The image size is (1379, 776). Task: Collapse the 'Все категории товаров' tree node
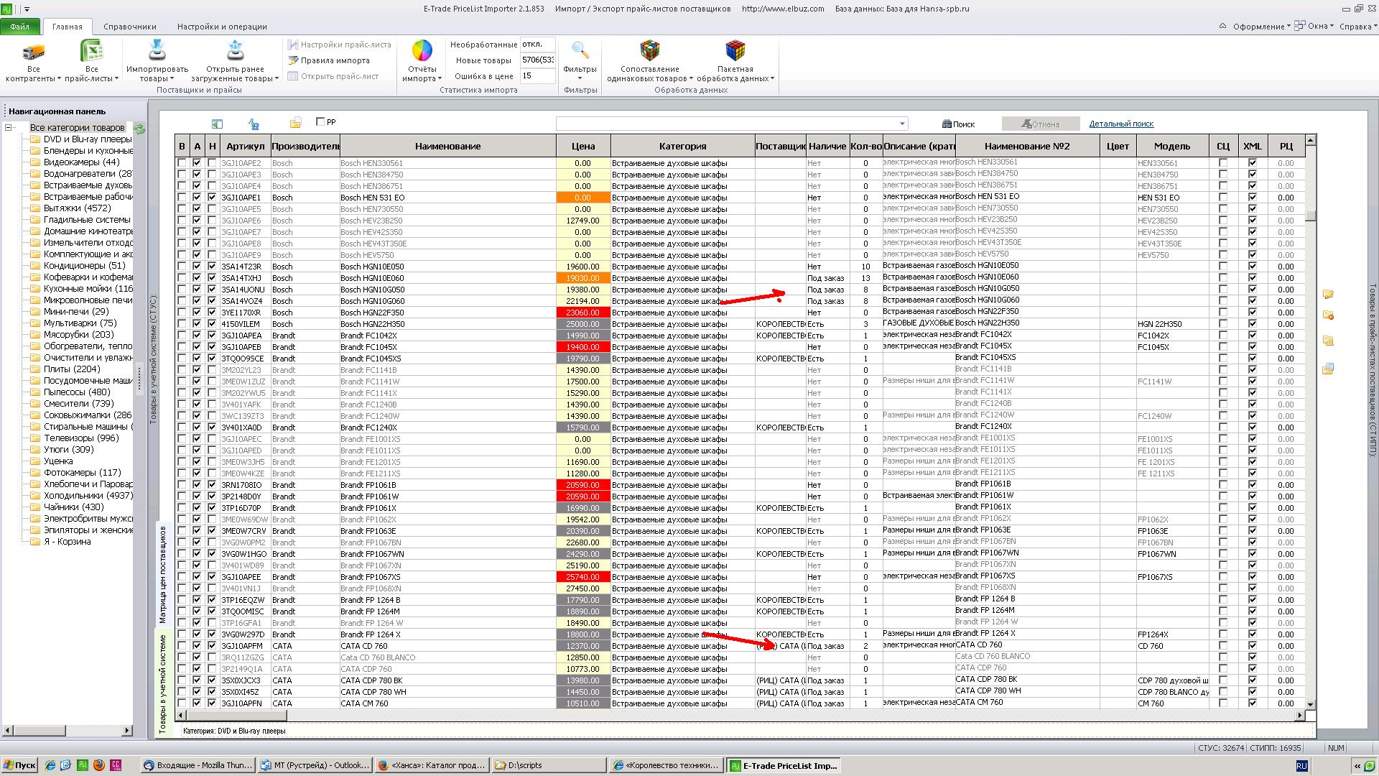point(9,128)
